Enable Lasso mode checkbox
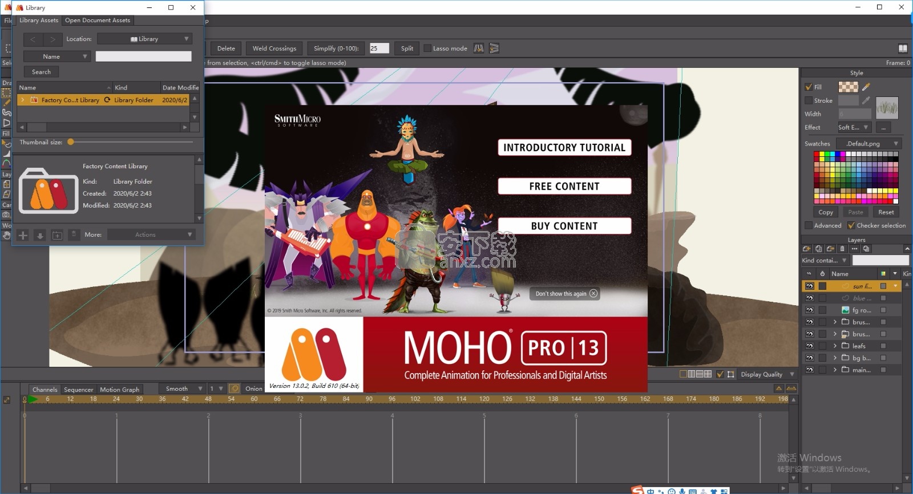The image size is (913, 494). pos(427,48)
